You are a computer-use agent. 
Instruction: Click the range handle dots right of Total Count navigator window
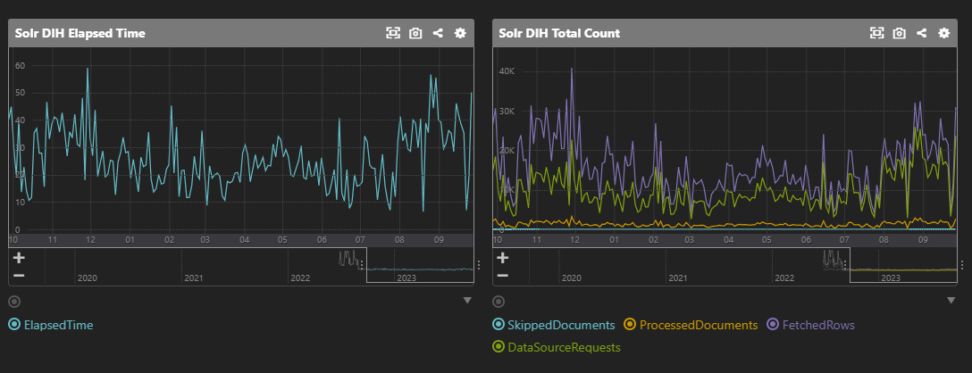[x=961, y=265]
